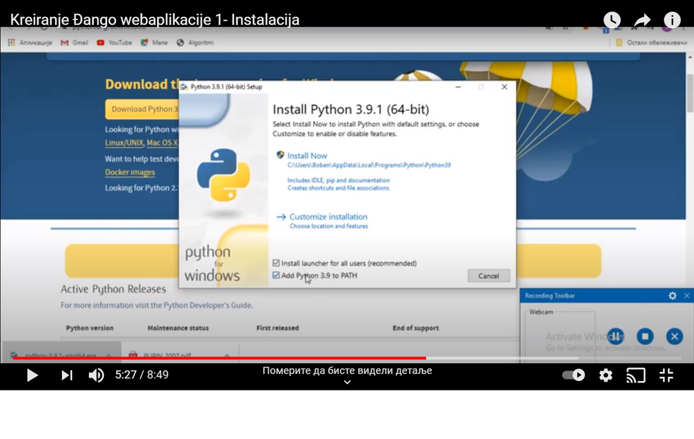Show video info card icon

(672, 20)
